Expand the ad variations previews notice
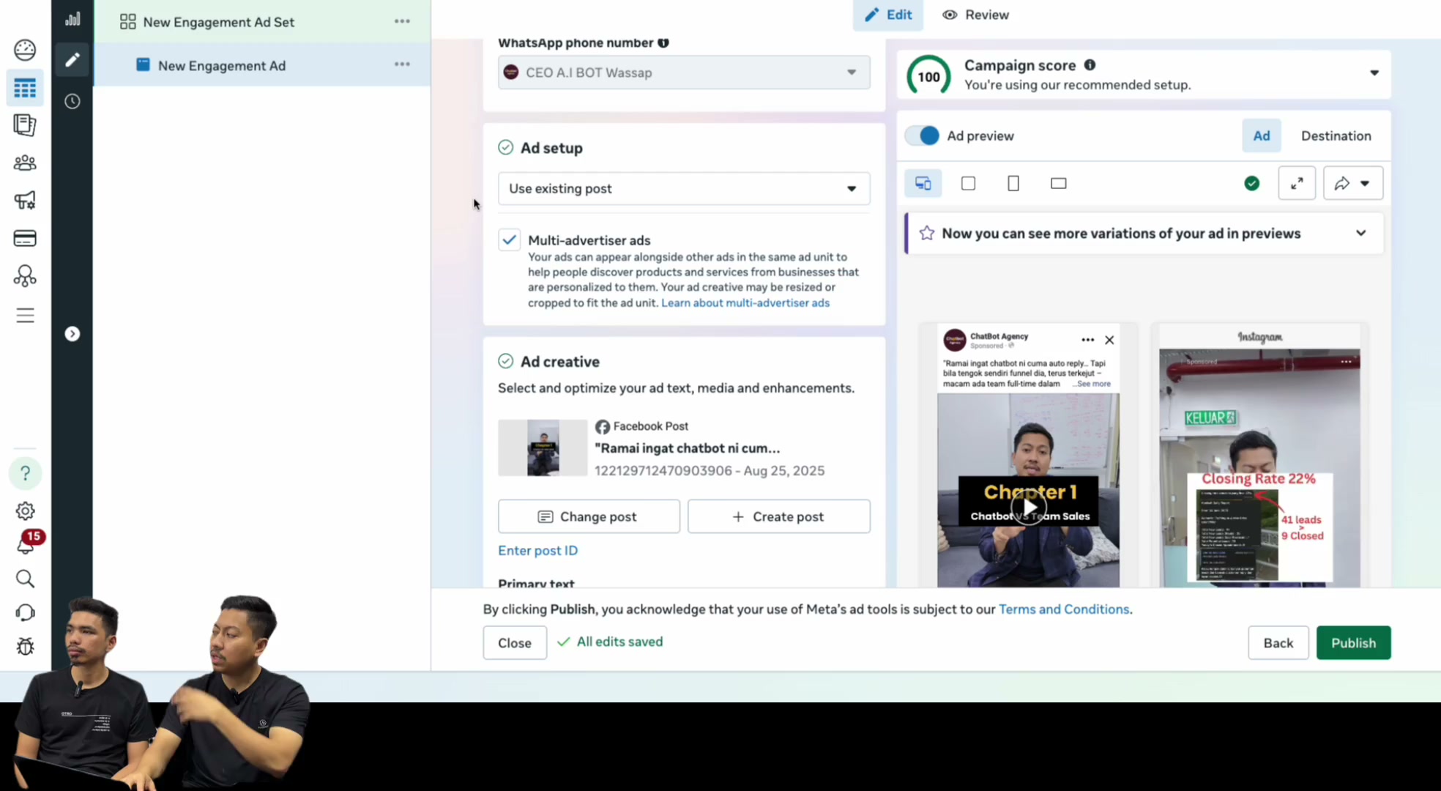 tap(1360, 233)
